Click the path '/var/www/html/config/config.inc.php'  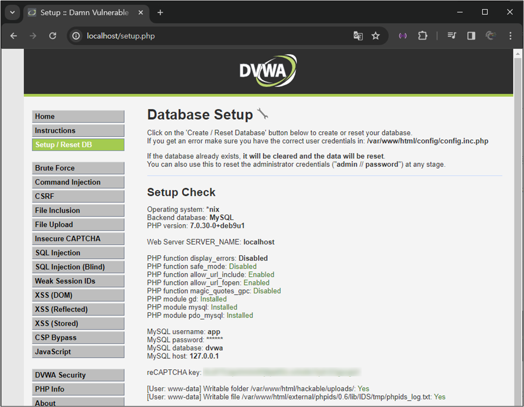(428, 141)
